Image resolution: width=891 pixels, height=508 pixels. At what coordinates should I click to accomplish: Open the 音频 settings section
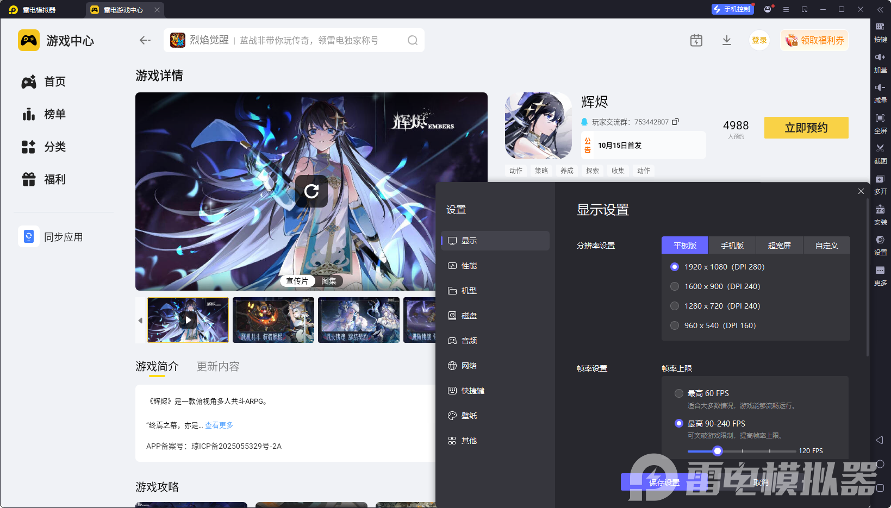click(x=469, y=341)
